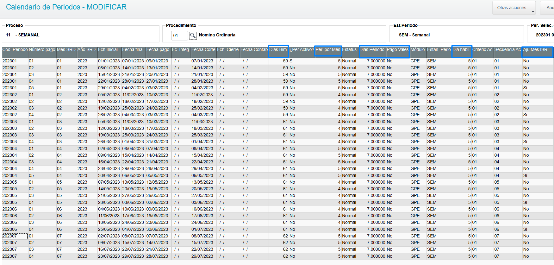Click Fecha final cell 14/01/2023
554x265 pixels.
(133, 68)
